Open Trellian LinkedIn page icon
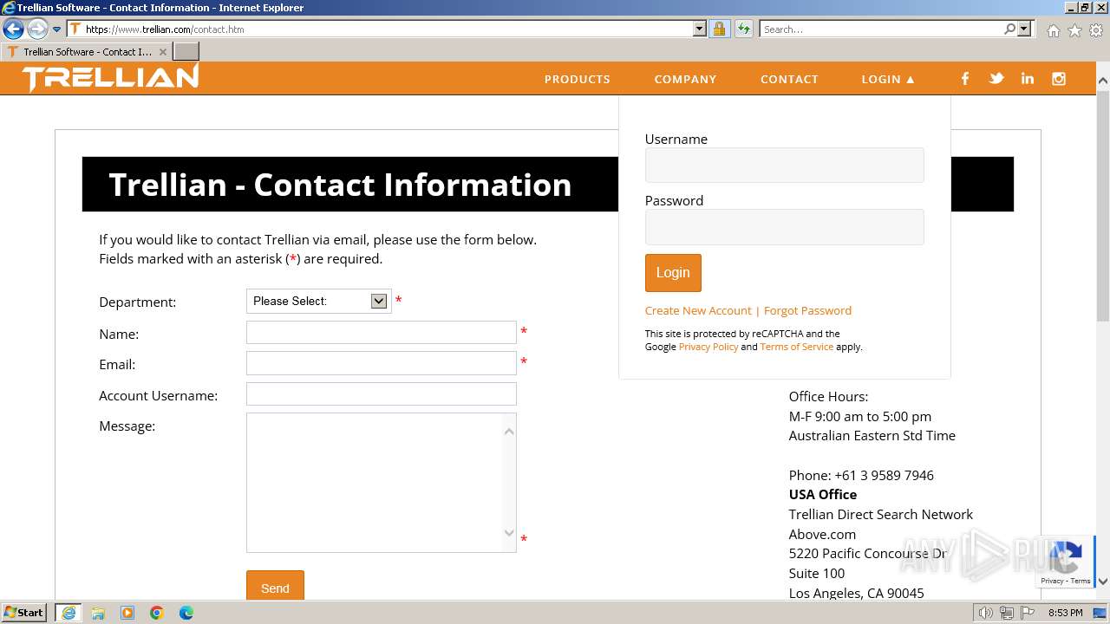This screenshot has width=1110, height=624. pos(1028,79)
